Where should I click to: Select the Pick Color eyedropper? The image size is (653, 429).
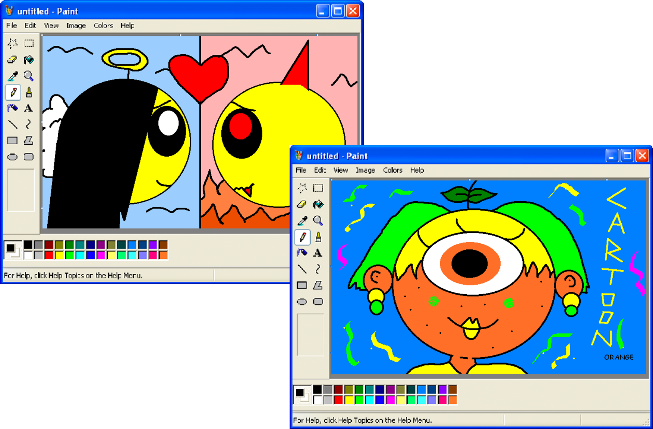point(302,221)
